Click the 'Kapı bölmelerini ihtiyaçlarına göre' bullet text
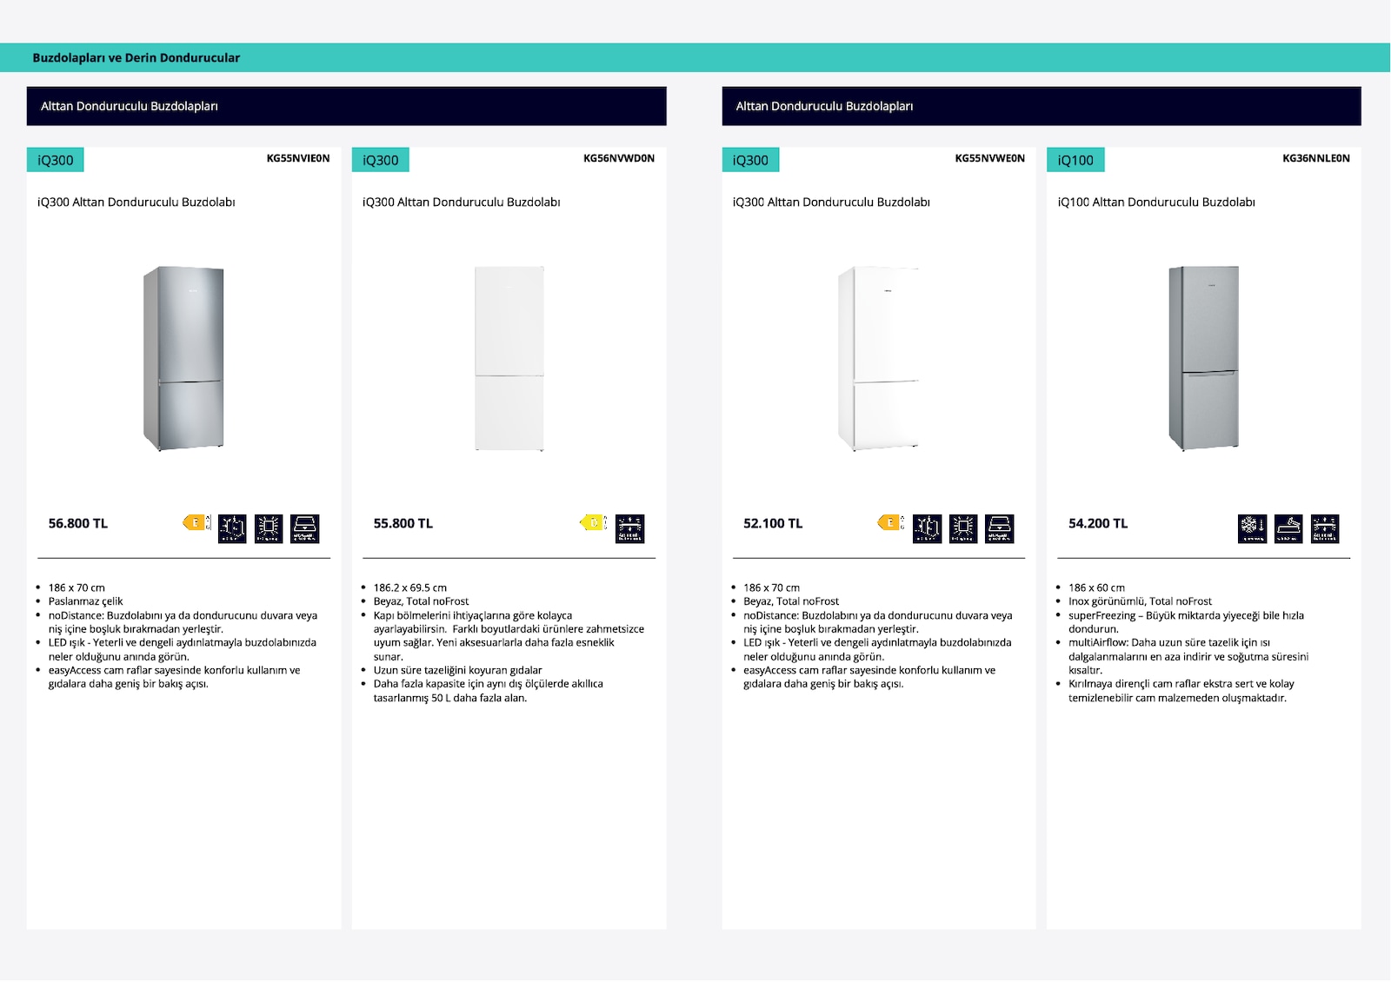 tap(509, 635)
